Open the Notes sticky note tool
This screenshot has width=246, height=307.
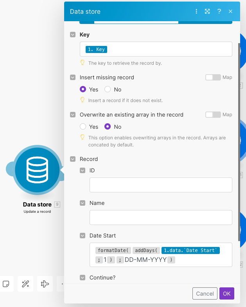tap(6, 284)
